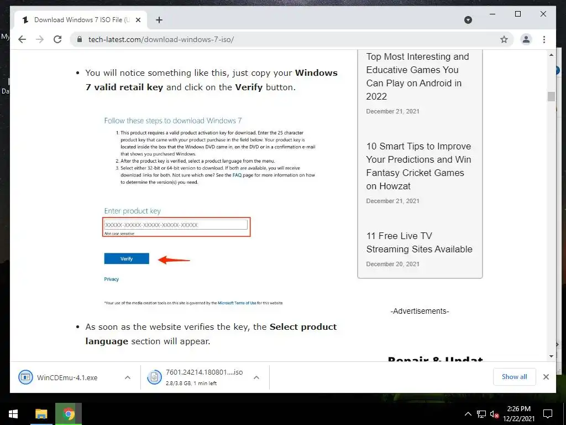Screen dimensions: 566x425
Task: Open Chrome's three-dot menu
Action: [x=544, y=39]
